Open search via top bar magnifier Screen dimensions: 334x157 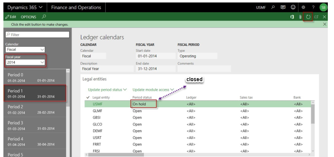273,7
